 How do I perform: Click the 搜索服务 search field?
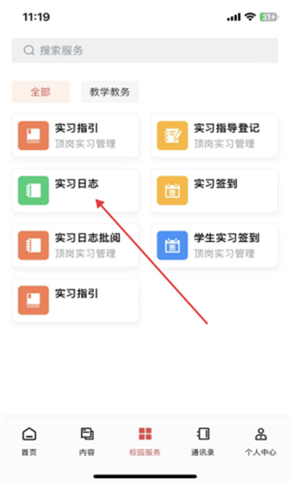pyautogui.click(x=145, y=50)
